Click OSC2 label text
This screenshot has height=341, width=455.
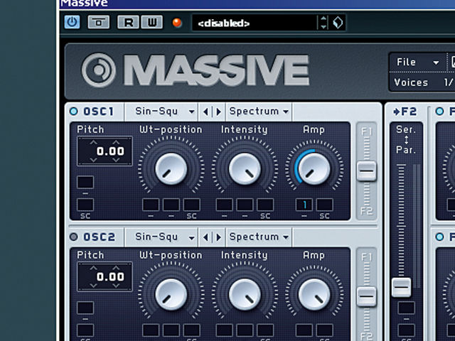tap(99, 237)
